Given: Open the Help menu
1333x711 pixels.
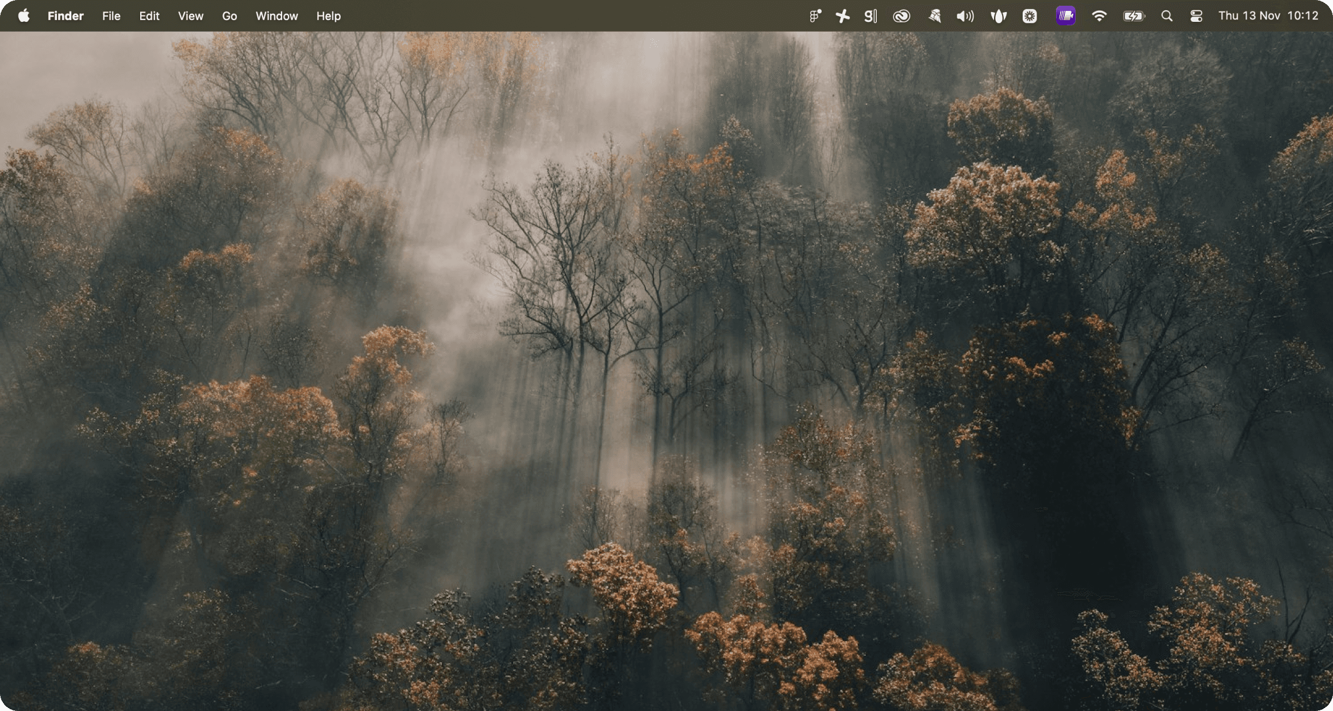Looking at the screenshot, I should [x=328, y=16].
